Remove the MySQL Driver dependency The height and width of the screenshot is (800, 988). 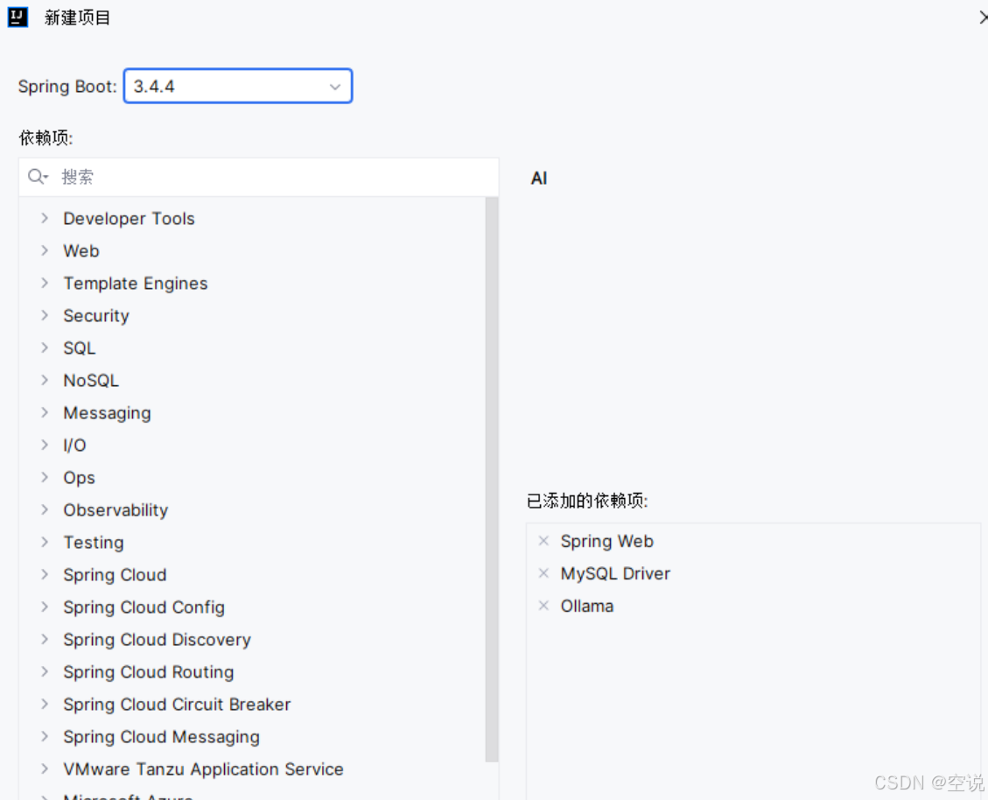pos(543,572)
